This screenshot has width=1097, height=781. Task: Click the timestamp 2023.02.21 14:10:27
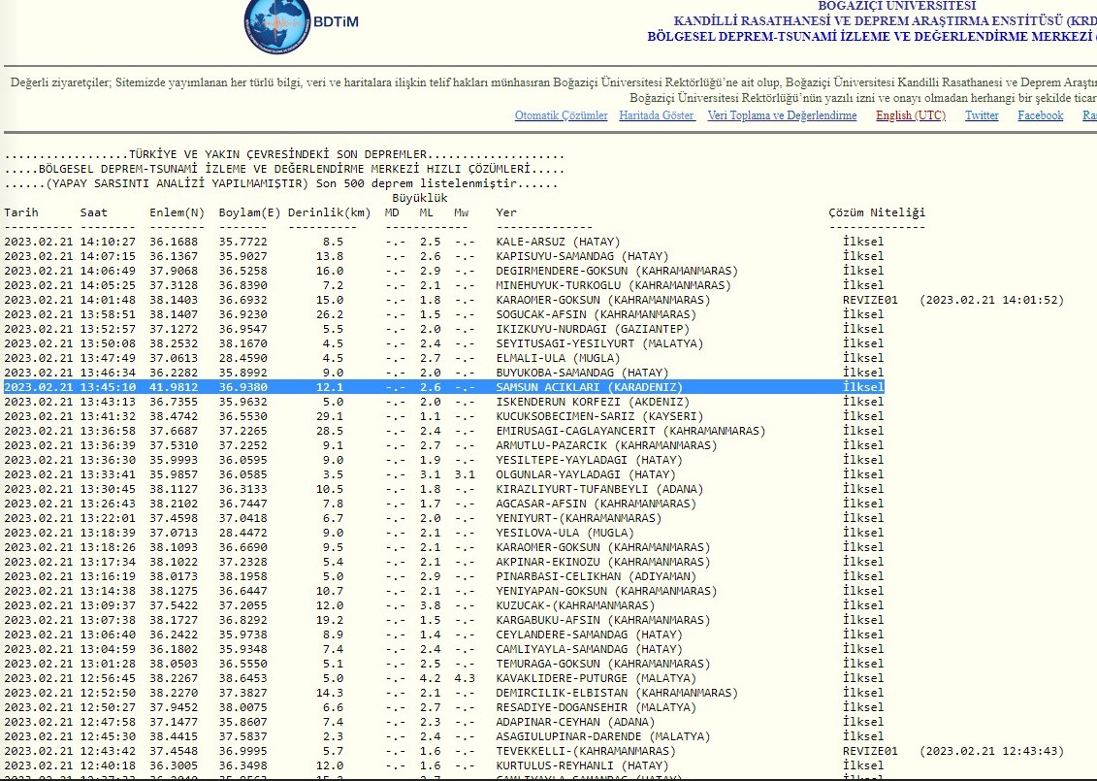coord(70,242)
